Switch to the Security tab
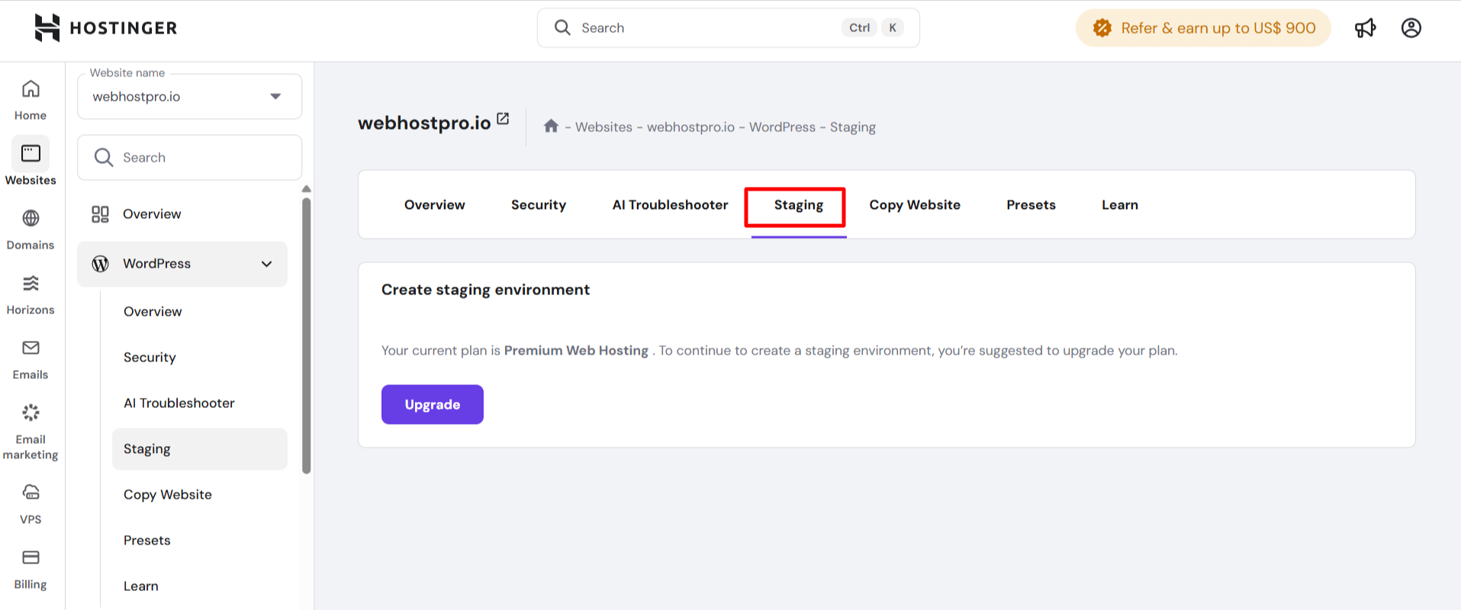The height and width of the screenshot is (610, 1461). point(539,204)
